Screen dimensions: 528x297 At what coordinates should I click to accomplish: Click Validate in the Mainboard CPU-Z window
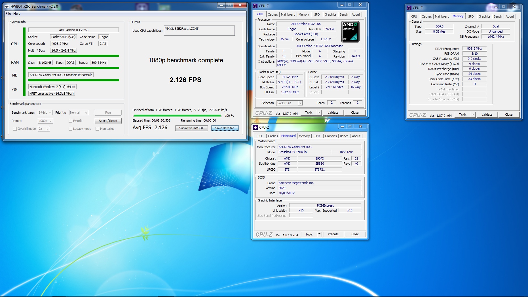(x=333, y=234)
